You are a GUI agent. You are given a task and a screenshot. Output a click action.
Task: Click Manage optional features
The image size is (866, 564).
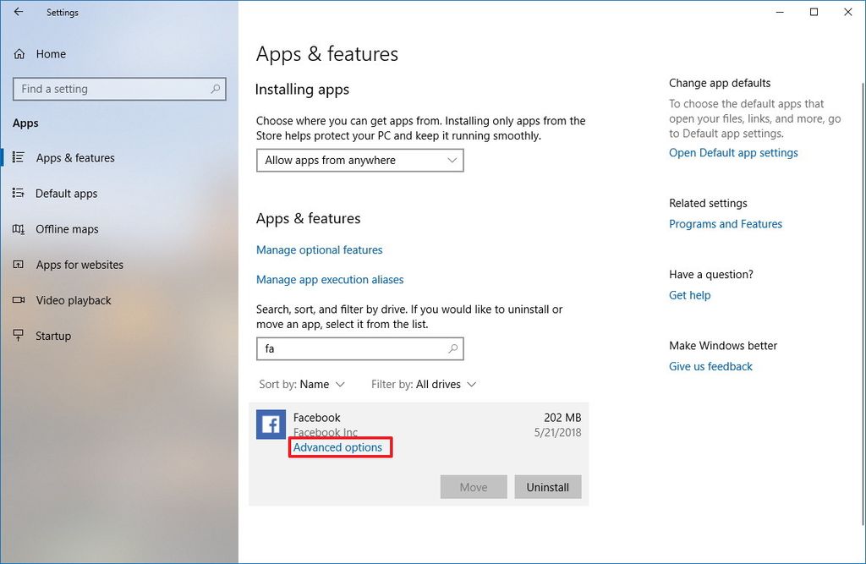[x=319, y=249]
